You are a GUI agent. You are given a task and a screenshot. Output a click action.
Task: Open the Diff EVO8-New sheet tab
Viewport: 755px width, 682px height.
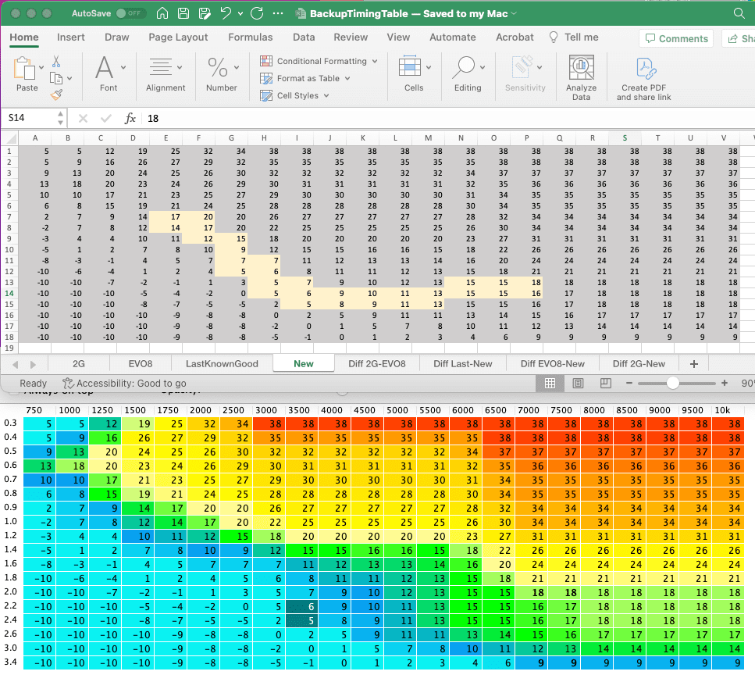pyautogui.click(x=552, y=363)
